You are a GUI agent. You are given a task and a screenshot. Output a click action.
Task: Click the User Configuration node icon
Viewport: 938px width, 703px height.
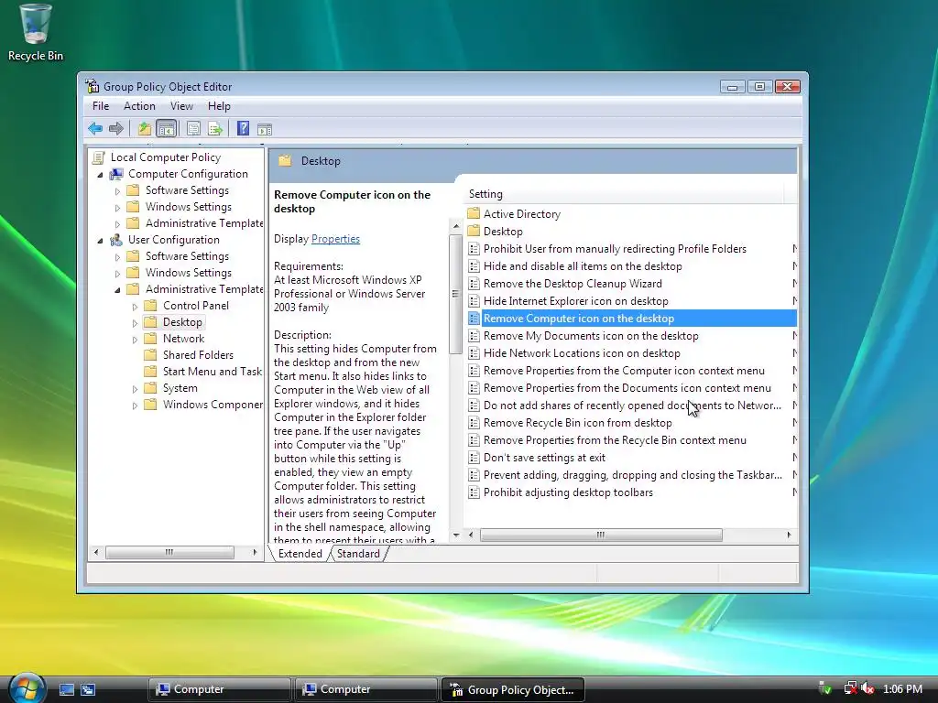coord(116,240)
